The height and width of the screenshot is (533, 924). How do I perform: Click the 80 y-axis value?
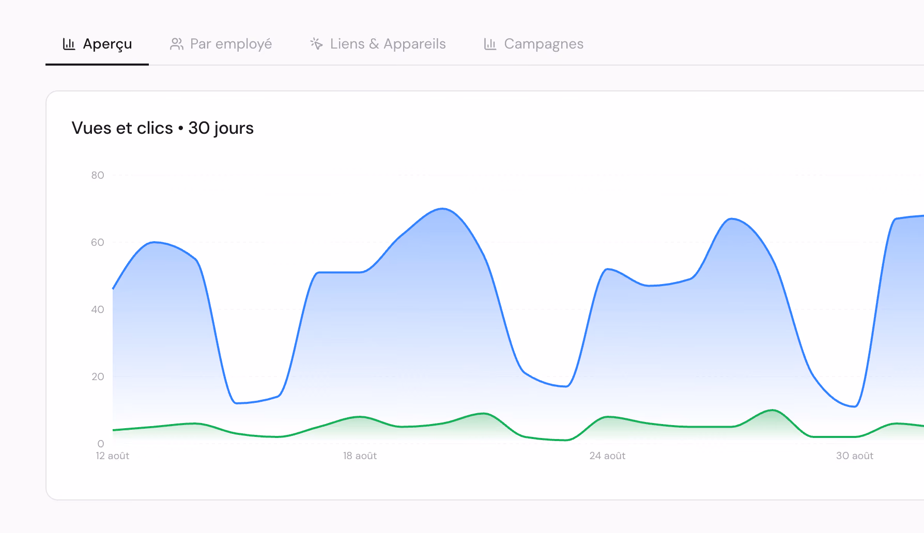click(98, 175)
